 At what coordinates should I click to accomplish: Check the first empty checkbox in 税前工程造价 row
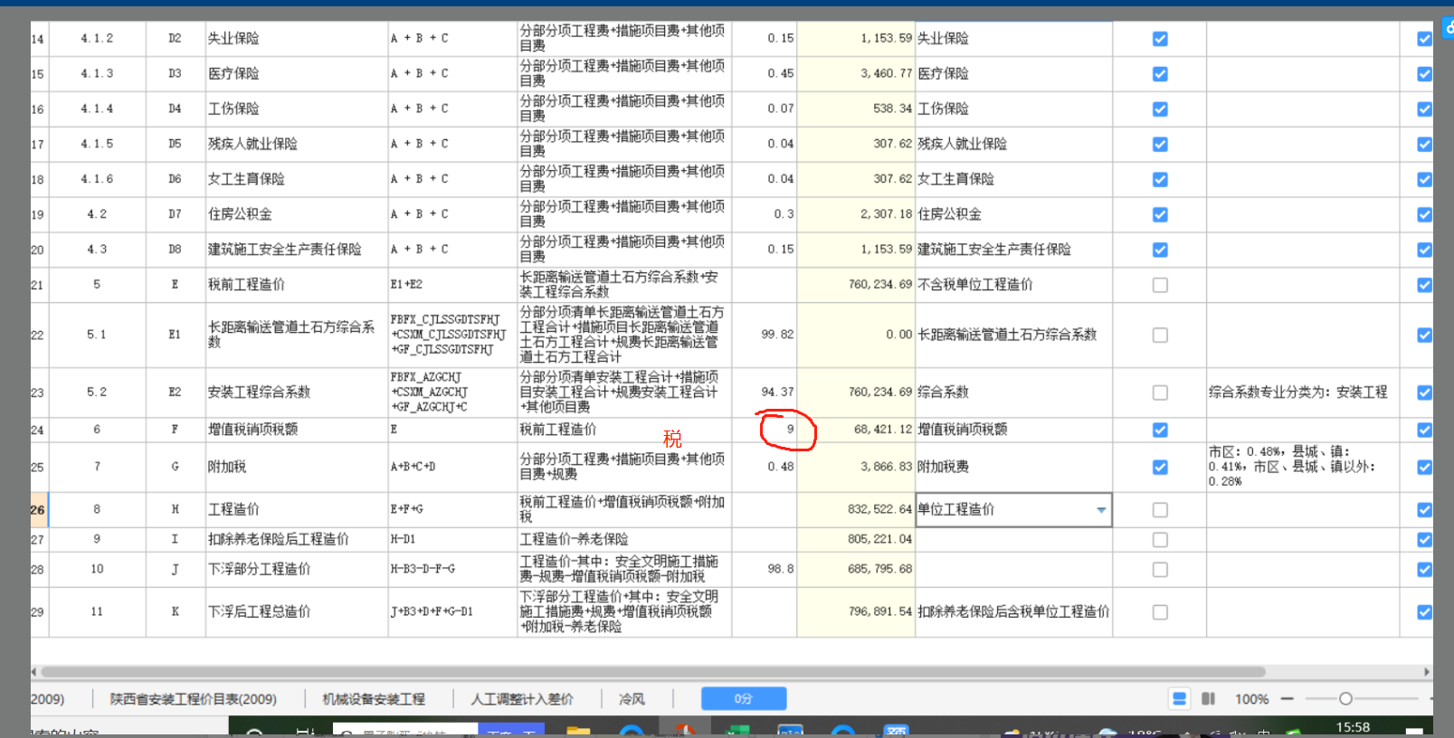(1160, 285)
